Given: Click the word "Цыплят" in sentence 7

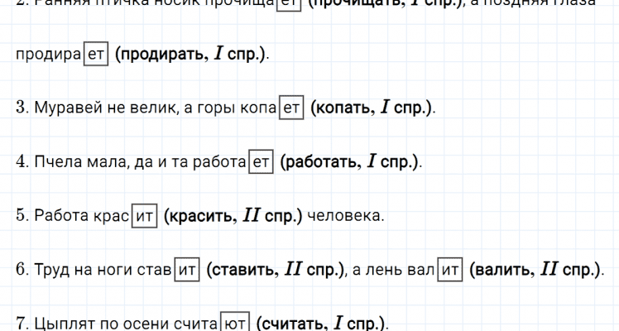Looking at the screenshot, I should 61,323.
